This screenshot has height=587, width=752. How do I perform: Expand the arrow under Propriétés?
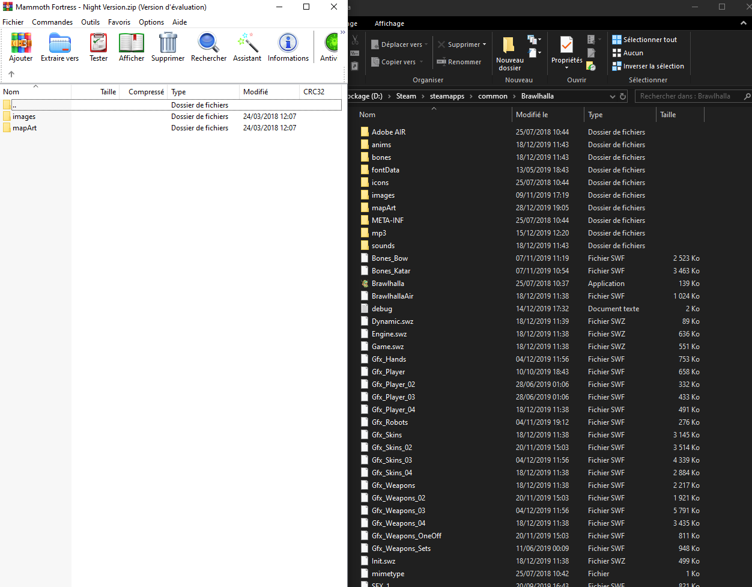tap(566, 68)
